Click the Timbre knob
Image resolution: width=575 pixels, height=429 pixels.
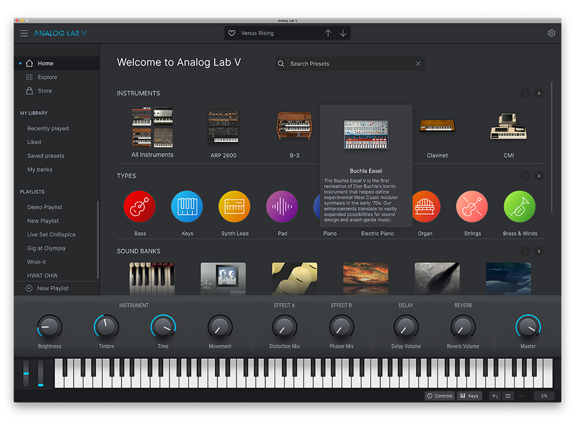pyautogui.click(x=107, y=326)
